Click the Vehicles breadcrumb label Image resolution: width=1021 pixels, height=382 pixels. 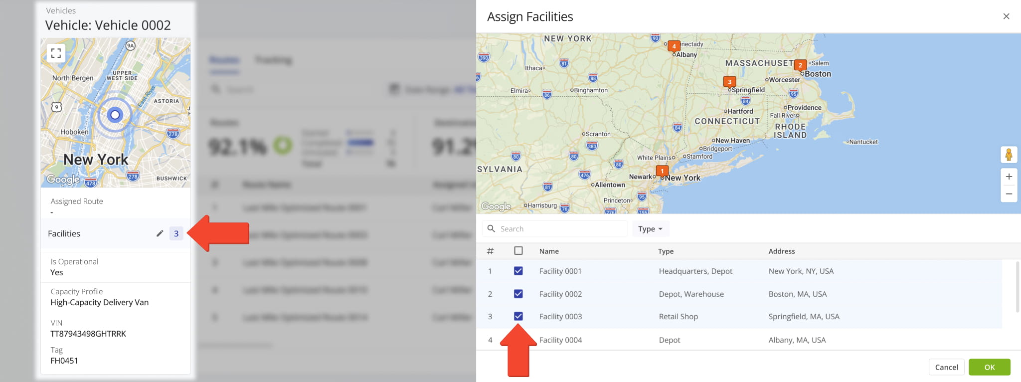(61, 10)
